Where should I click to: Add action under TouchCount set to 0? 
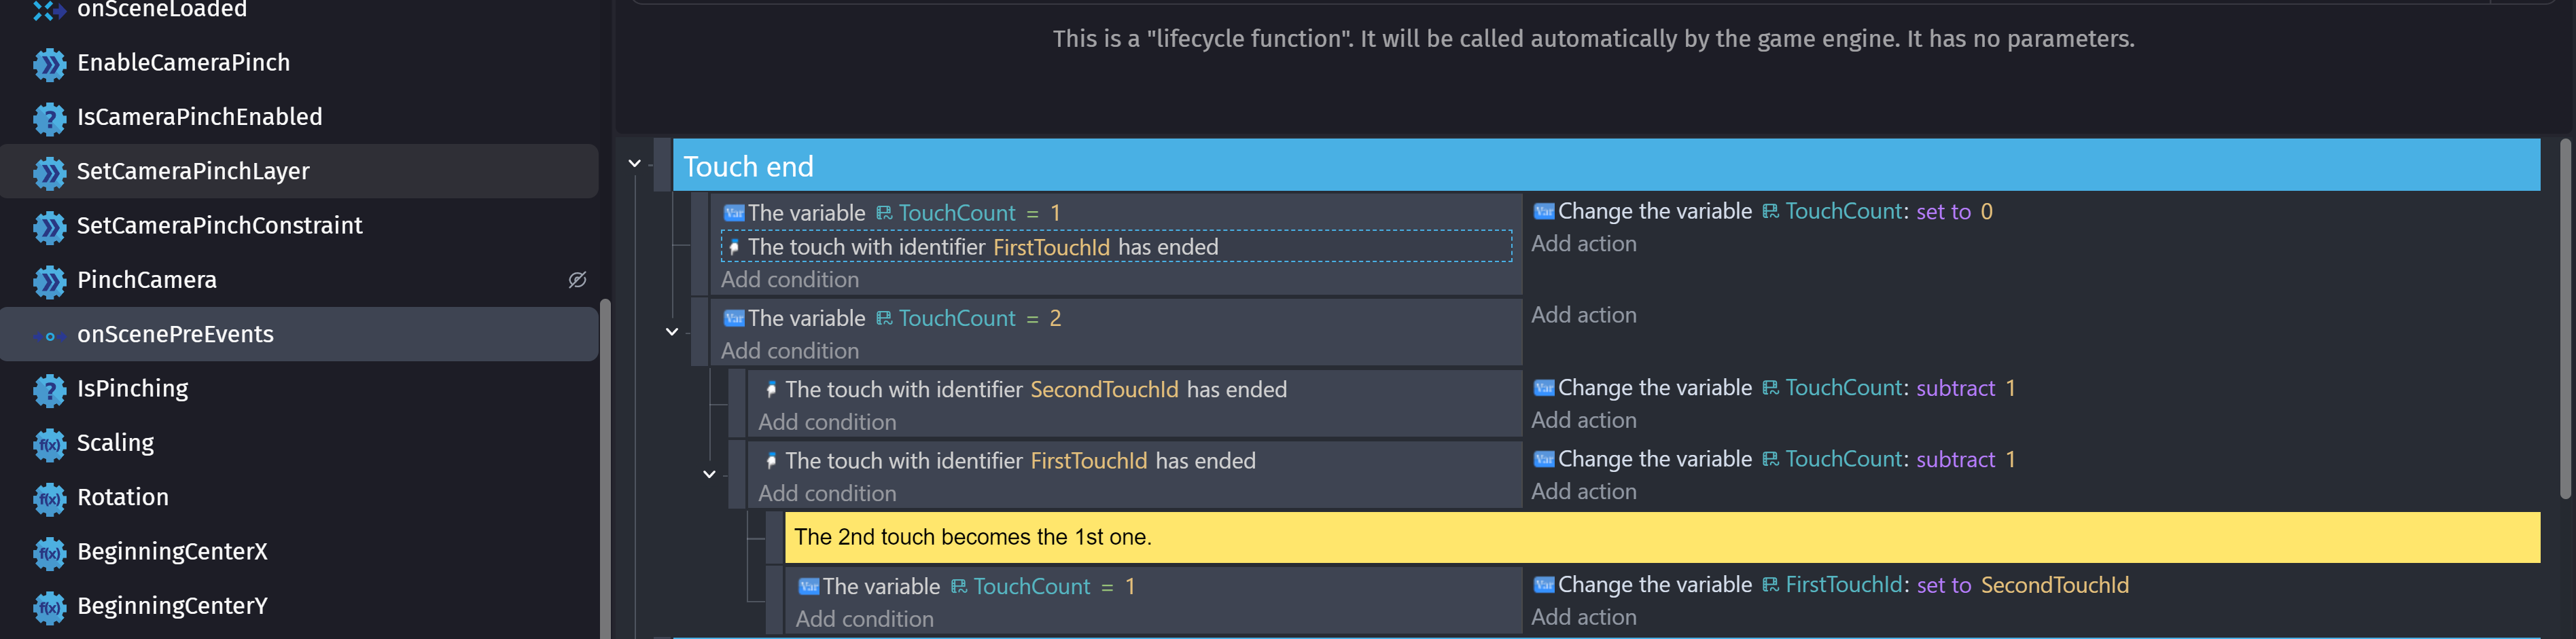pyautogui.click(x=1583, y=244)
